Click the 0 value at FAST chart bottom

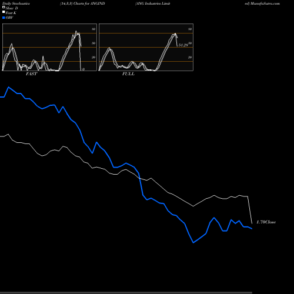83,69
